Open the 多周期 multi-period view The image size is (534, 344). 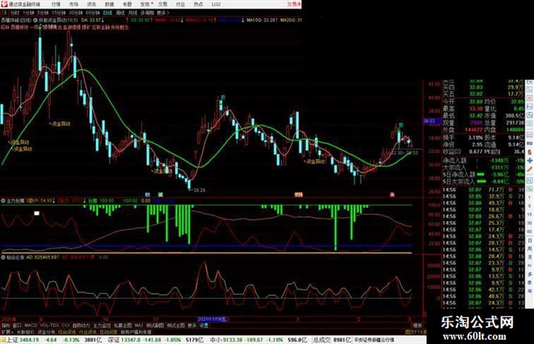pos(147,12)
